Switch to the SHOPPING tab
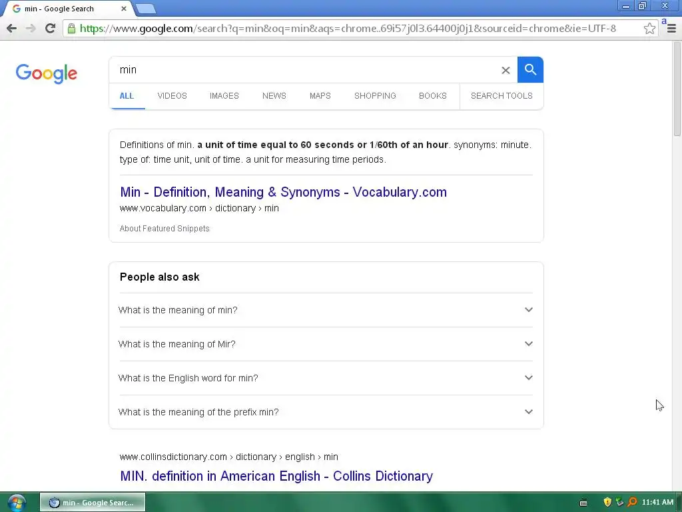This screenshot has width=682, height=512. (375, 96)
